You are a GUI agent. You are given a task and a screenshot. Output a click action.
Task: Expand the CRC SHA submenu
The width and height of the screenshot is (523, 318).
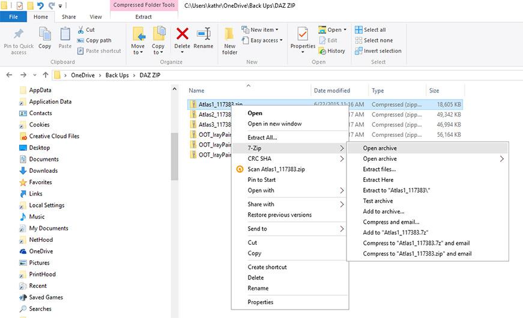click(x=342, y=158)
